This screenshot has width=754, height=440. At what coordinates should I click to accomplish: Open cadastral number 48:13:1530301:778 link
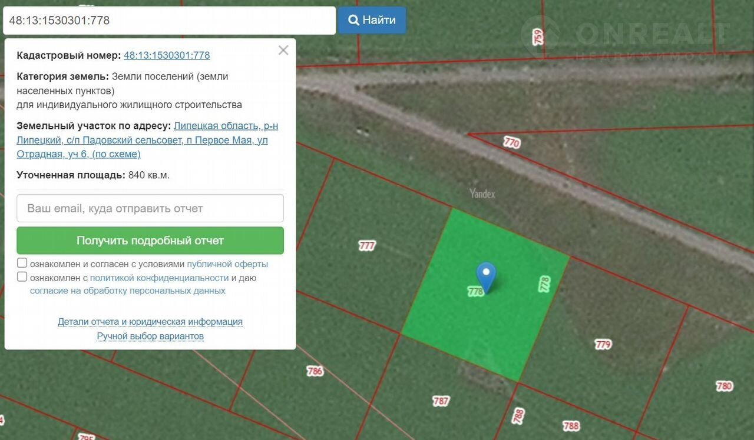[x=167, y=55]
